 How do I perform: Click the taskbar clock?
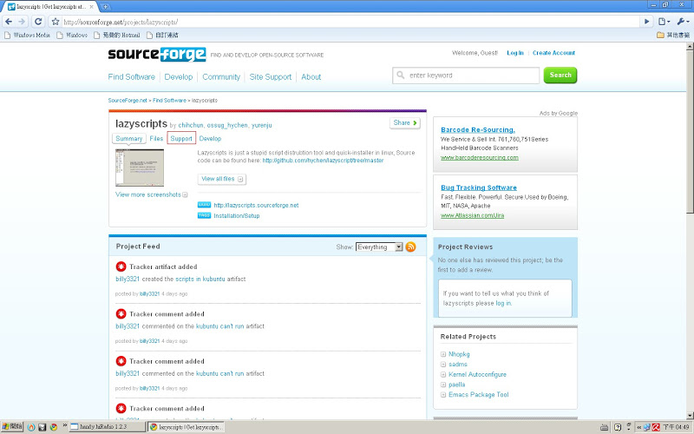(676, 427)
